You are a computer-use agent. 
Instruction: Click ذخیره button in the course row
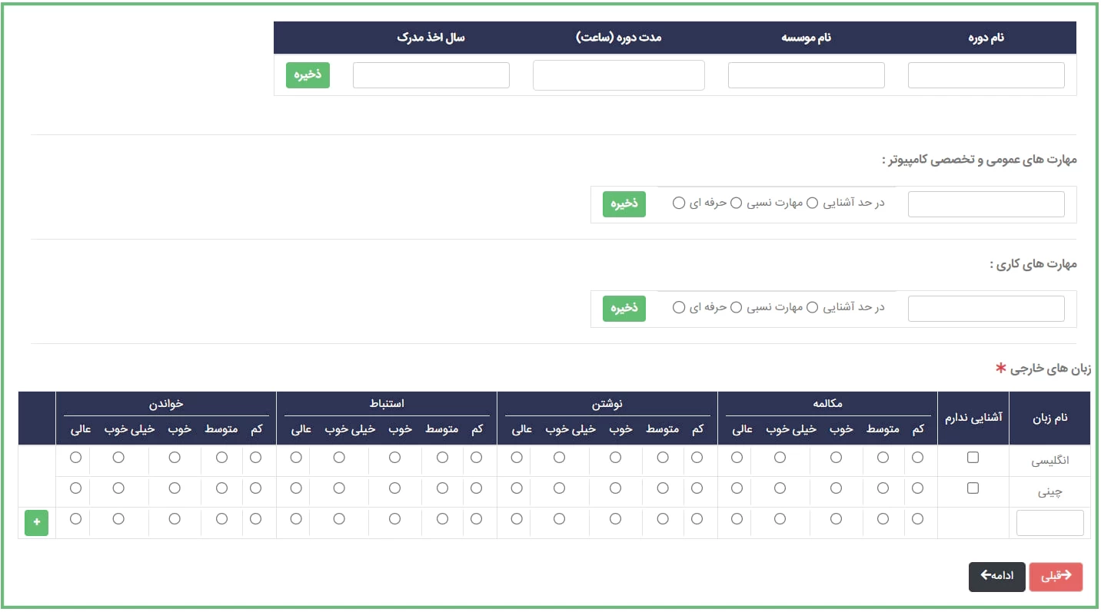tap(308, 75)
